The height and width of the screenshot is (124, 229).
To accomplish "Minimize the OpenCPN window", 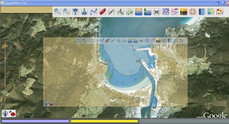I will pyautogui.click(x=218, y=3).
